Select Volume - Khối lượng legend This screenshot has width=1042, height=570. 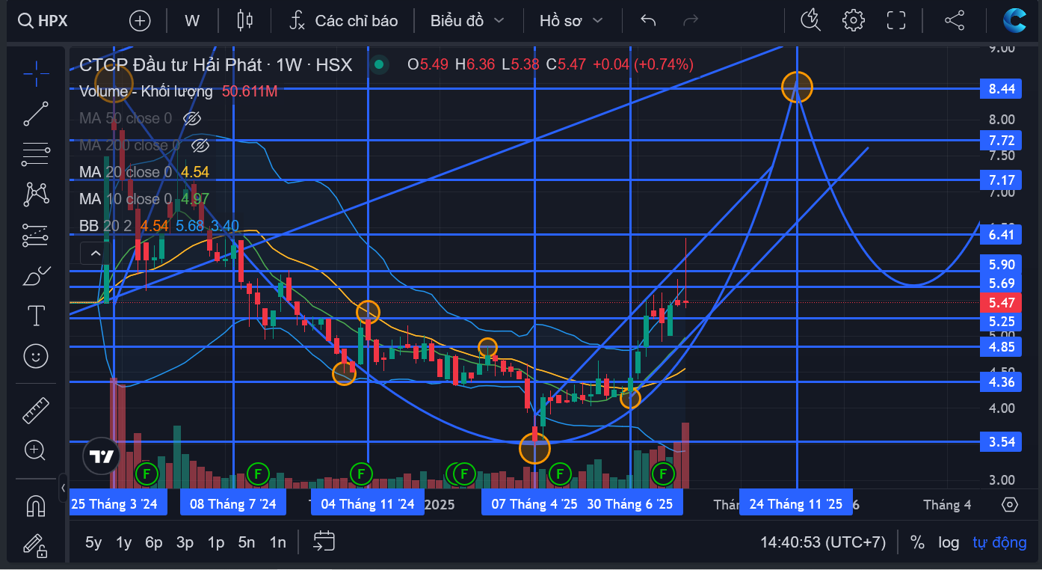(146, 91)
